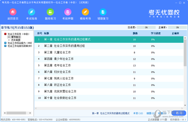Click the question count 13 for 第五章
The height and width of the screenshot is (122, 188).
click(x=134, y=66)
